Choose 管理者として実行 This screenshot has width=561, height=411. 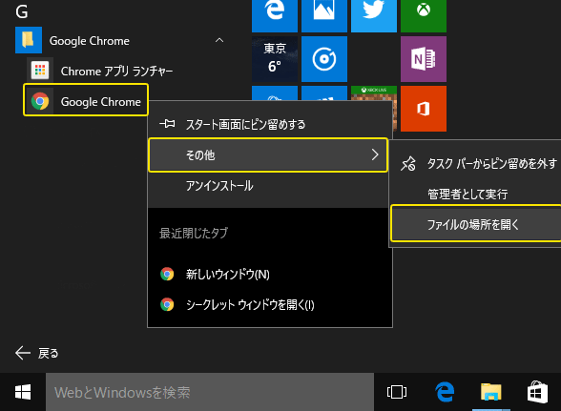[x=476, y=194]
